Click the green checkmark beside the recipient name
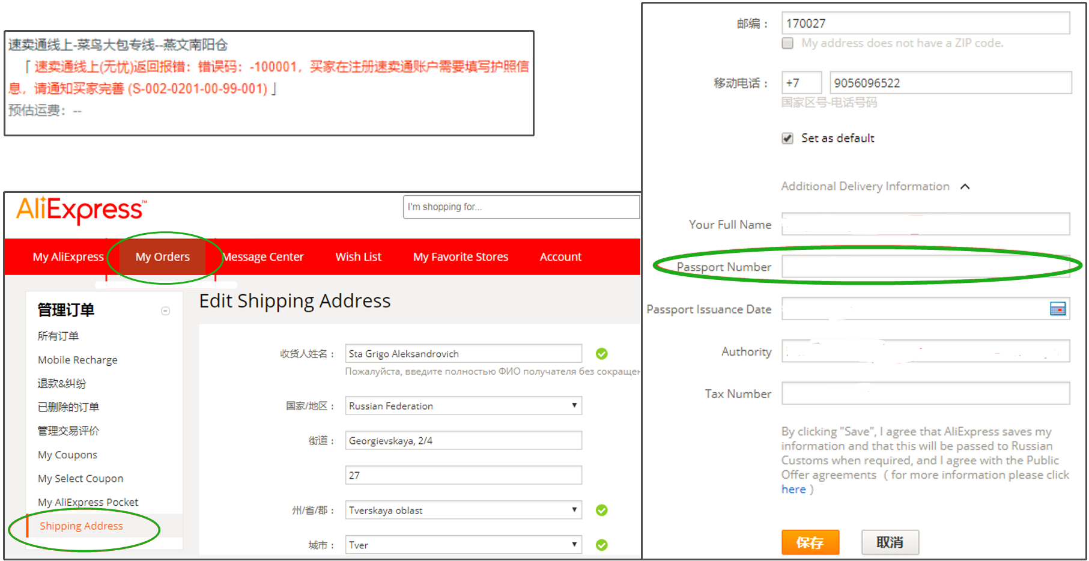Image resolution: width=1089 pixels, height=561 pixels. click(602, 353)
